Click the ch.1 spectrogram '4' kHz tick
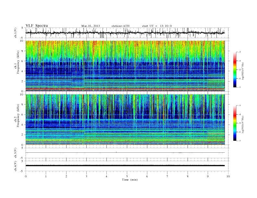 [x=22, y=71]
